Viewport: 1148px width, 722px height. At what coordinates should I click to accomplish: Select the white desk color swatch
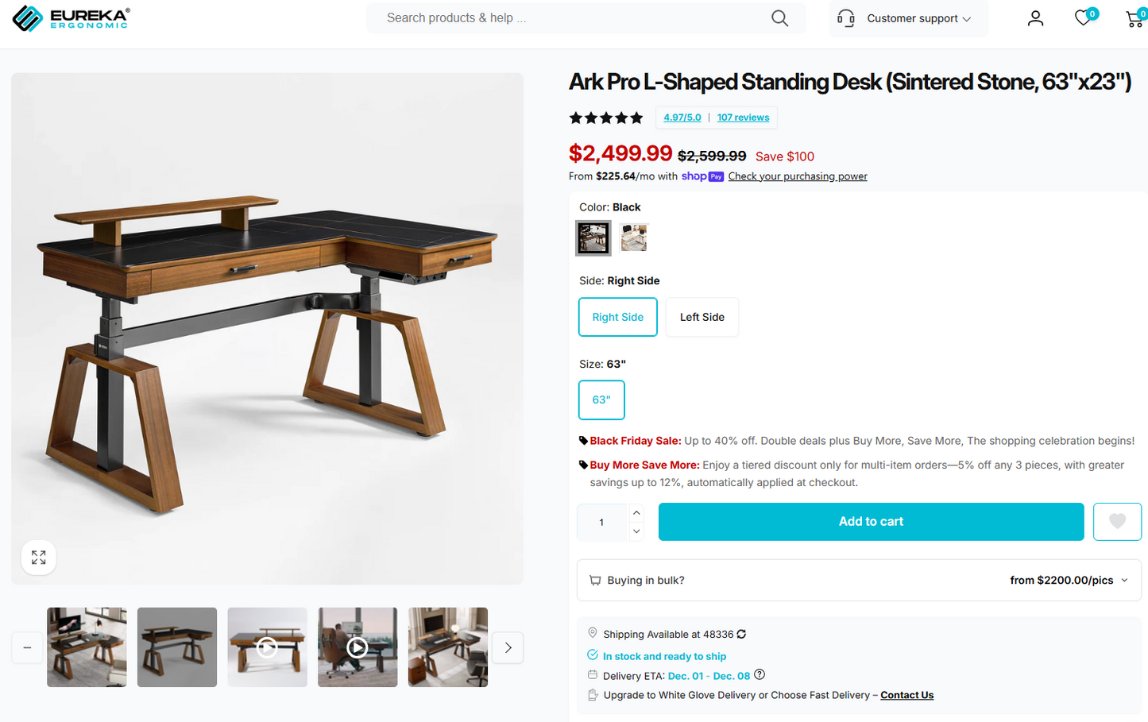[633, 237]
